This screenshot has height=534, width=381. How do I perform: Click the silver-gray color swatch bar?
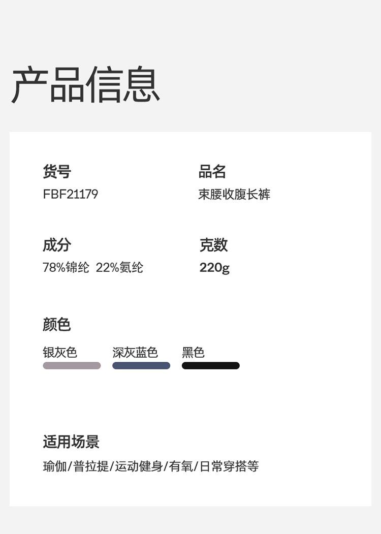72,366
